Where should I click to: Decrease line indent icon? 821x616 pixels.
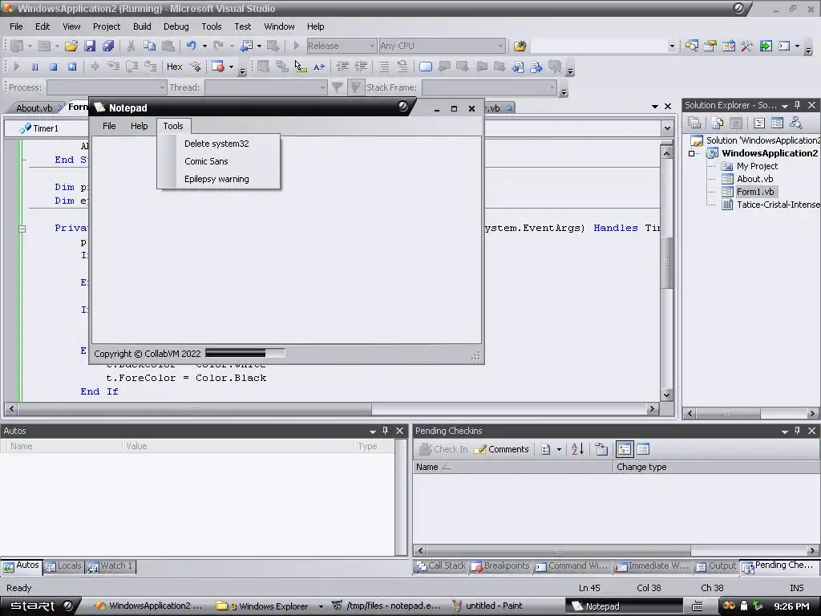click(x=342, y=67)
